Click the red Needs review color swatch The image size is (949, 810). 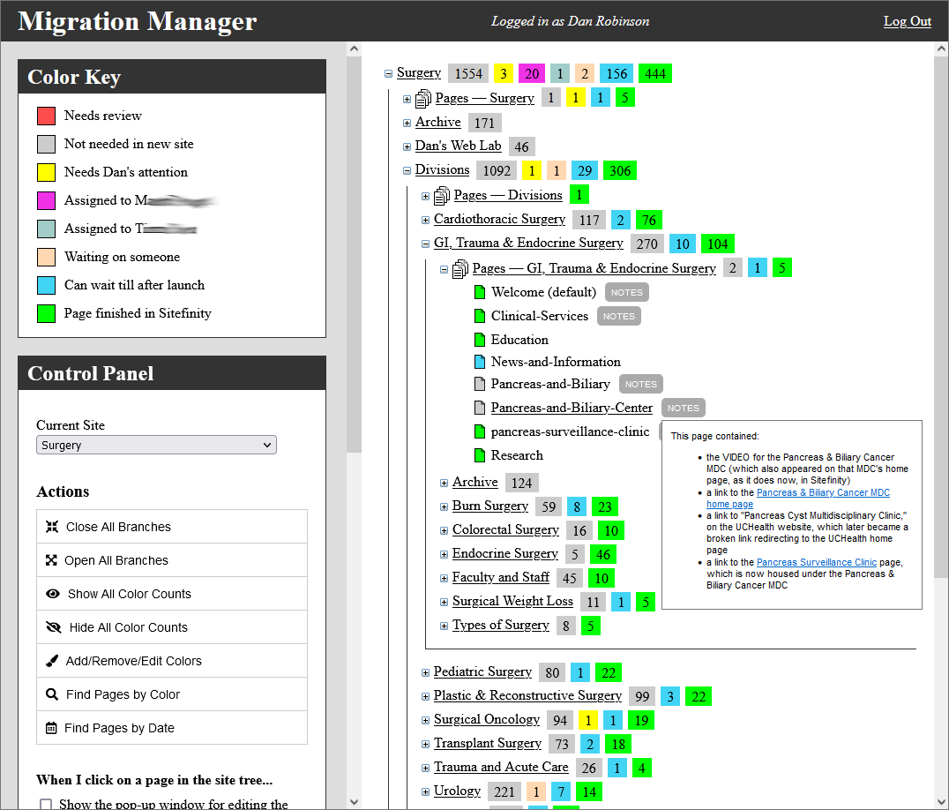pos(45,116)
